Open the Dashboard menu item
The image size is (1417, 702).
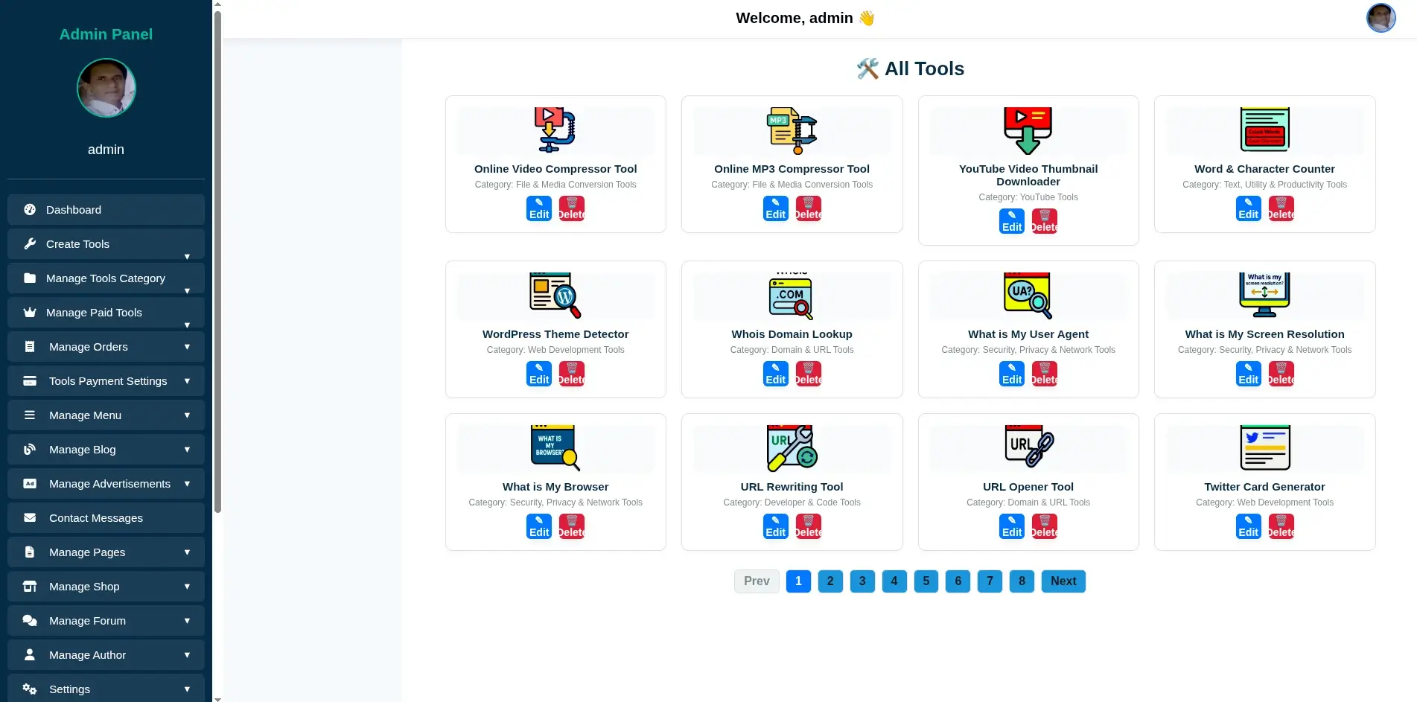[x=106, y=210]
